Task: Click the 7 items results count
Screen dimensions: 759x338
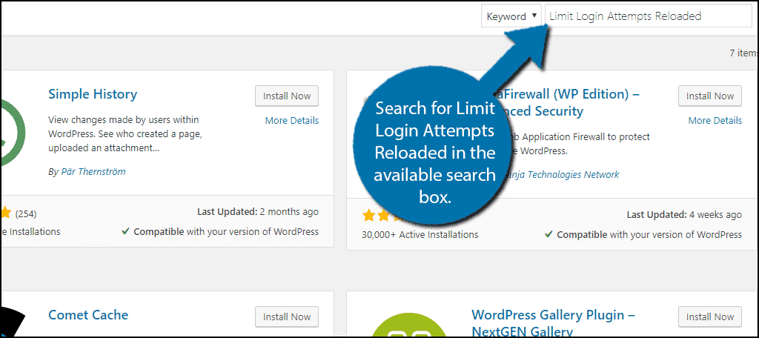Action: click(743, 53)
